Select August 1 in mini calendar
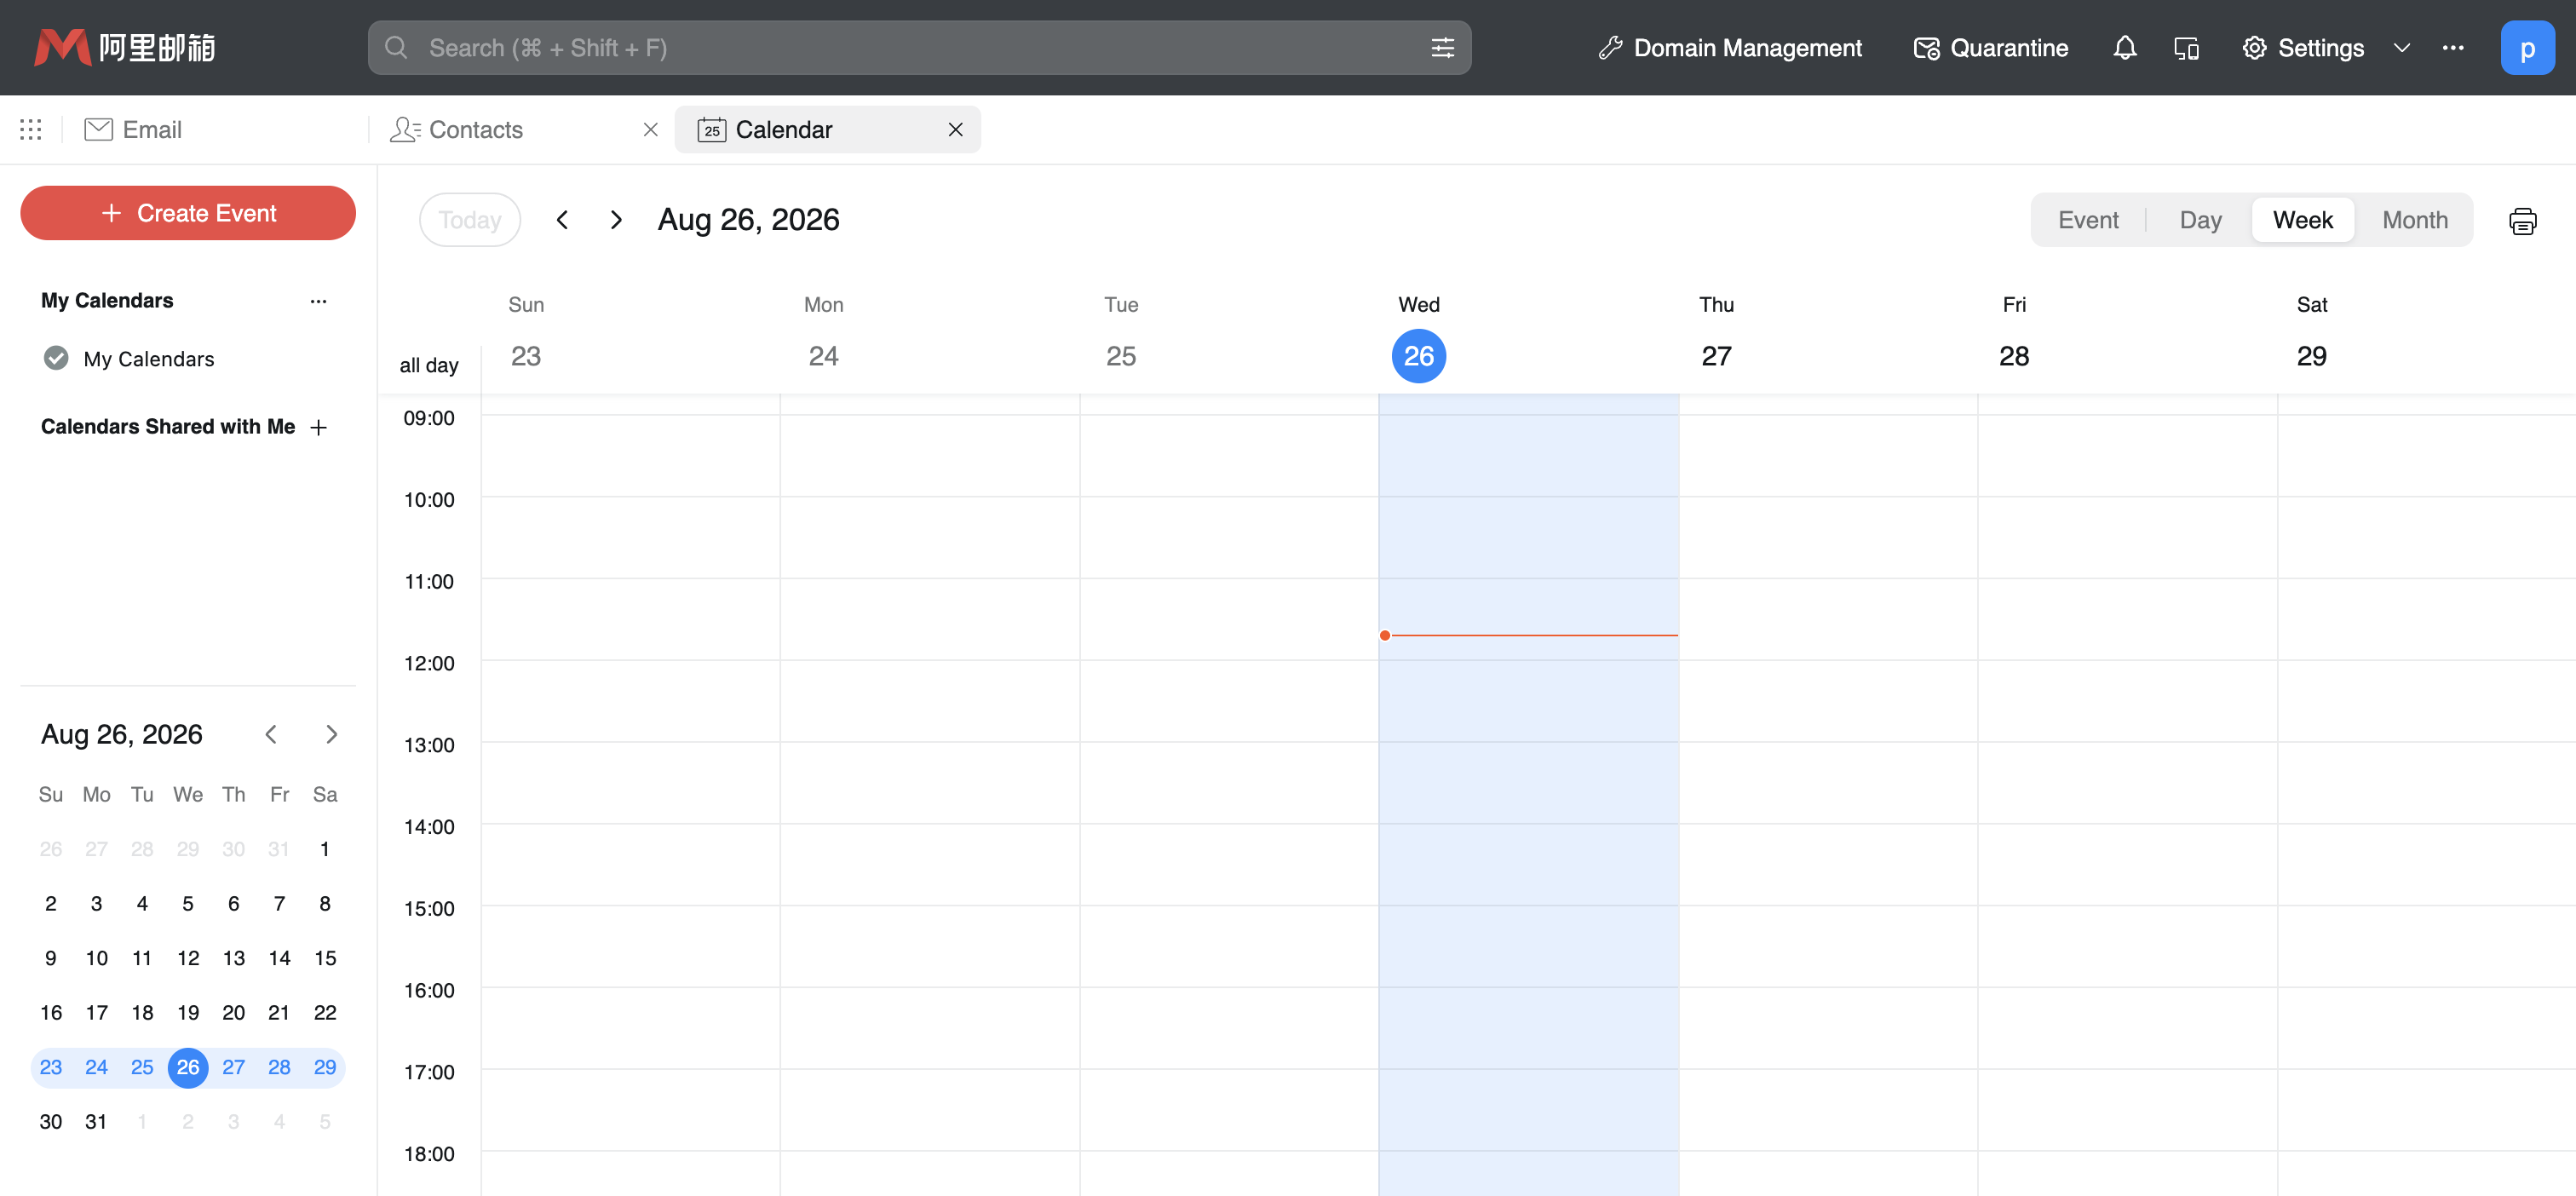Image resolution: width=2576 pixels, height=1196 pixels. click(325, 849)
